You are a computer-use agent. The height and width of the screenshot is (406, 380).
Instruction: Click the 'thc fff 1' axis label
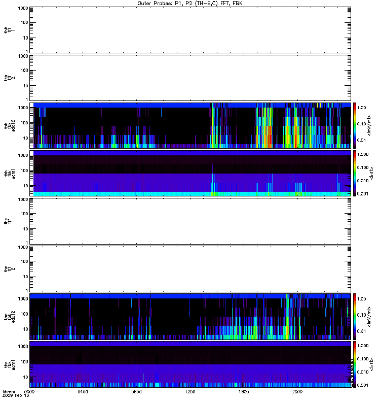[x=9, y=221]
